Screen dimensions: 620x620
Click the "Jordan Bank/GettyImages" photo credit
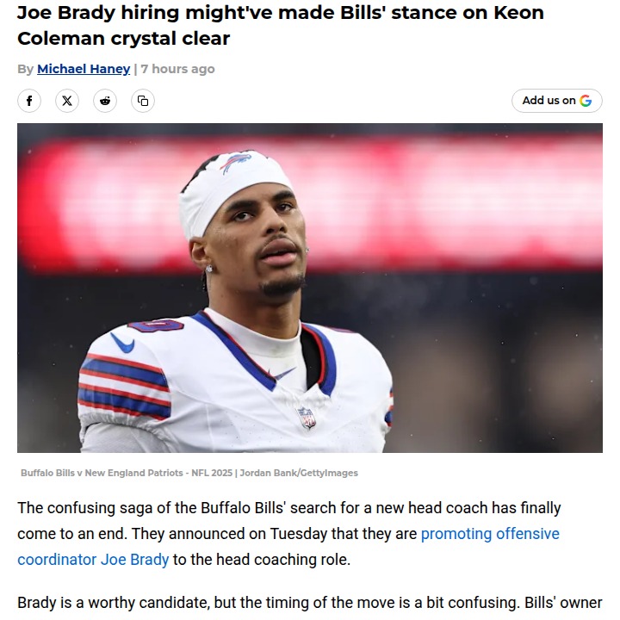(x=300, y=473)
